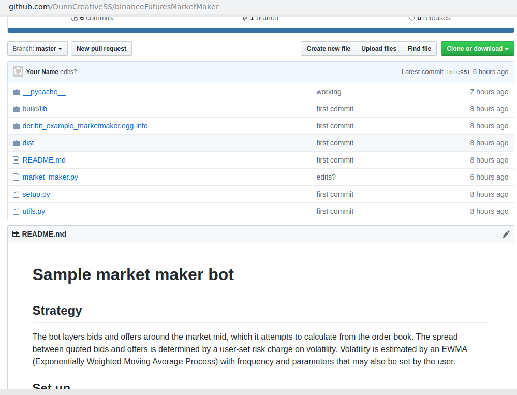The height and width of the screenshot is (395, 517).
Task: Click the Find file button
Action: click(419, 49)
